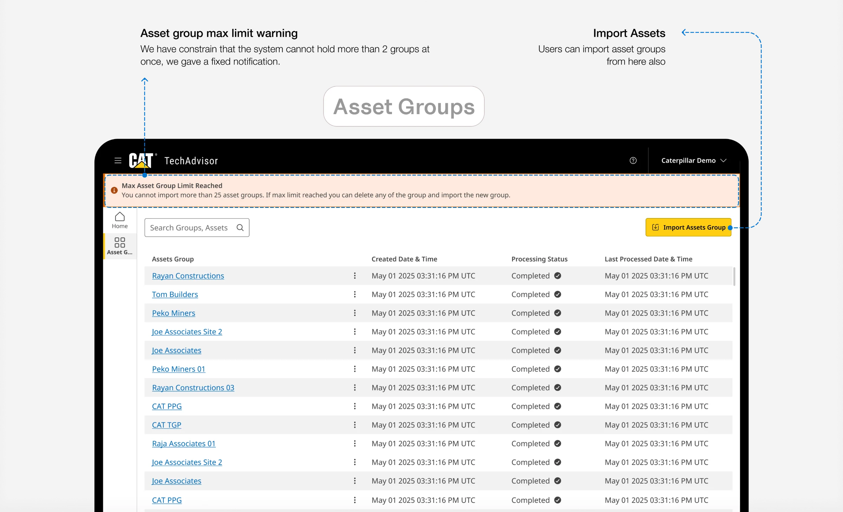
Task: Open three-dot menu for Peko Miners 01
Action: pyautogui.click(x=355, y=369)
